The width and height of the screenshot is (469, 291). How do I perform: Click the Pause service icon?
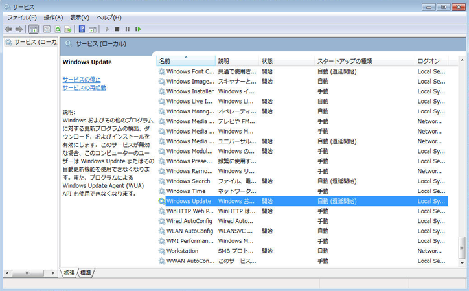tap(128, 29)
